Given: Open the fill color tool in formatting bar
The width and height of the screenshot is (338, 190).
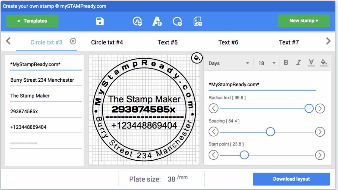Looking at the screenshot, I should tap(323, 63).
